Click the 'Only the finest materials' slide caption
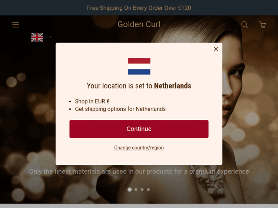 tap(139, 171)
